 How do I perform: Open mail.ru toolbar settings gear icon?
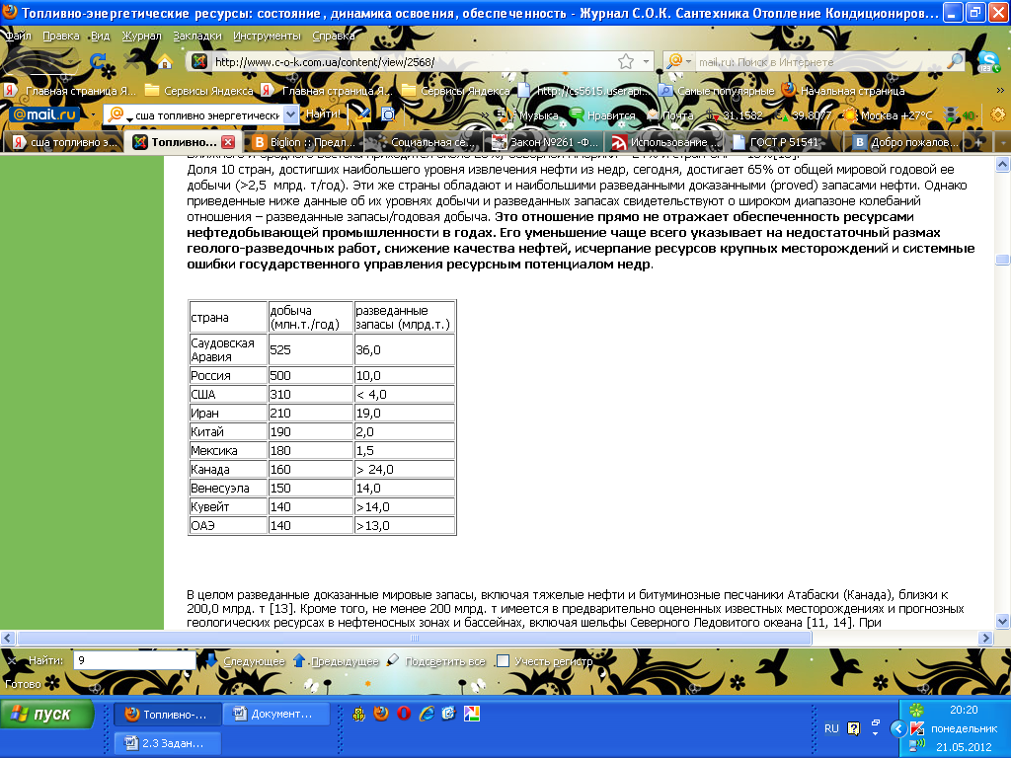tap(997, 114)
